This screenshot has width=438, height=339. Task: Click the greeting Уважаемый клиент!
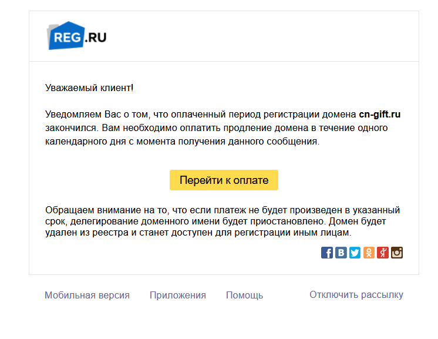pyautogui.click(x=89, y=88)
